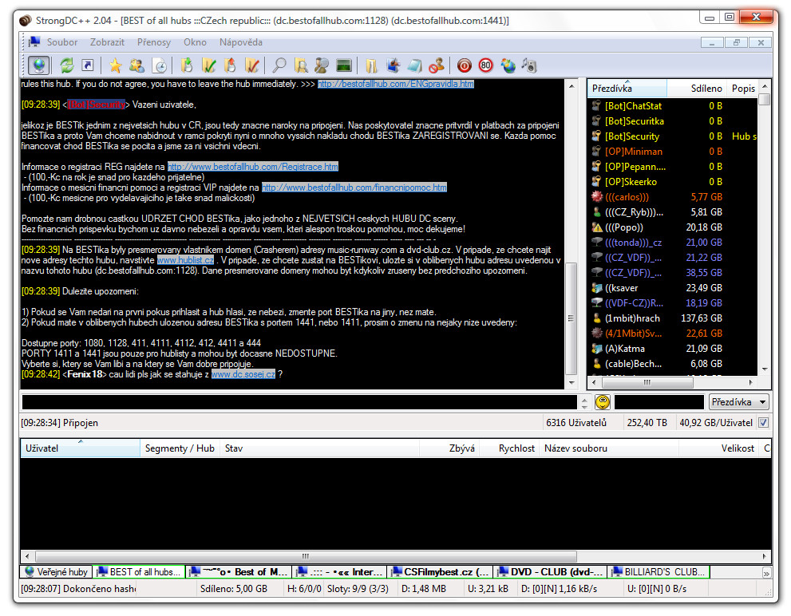Open the www.dc.sosej.cz link
Viewport: 791px width, 616px height.
[243, 374]
